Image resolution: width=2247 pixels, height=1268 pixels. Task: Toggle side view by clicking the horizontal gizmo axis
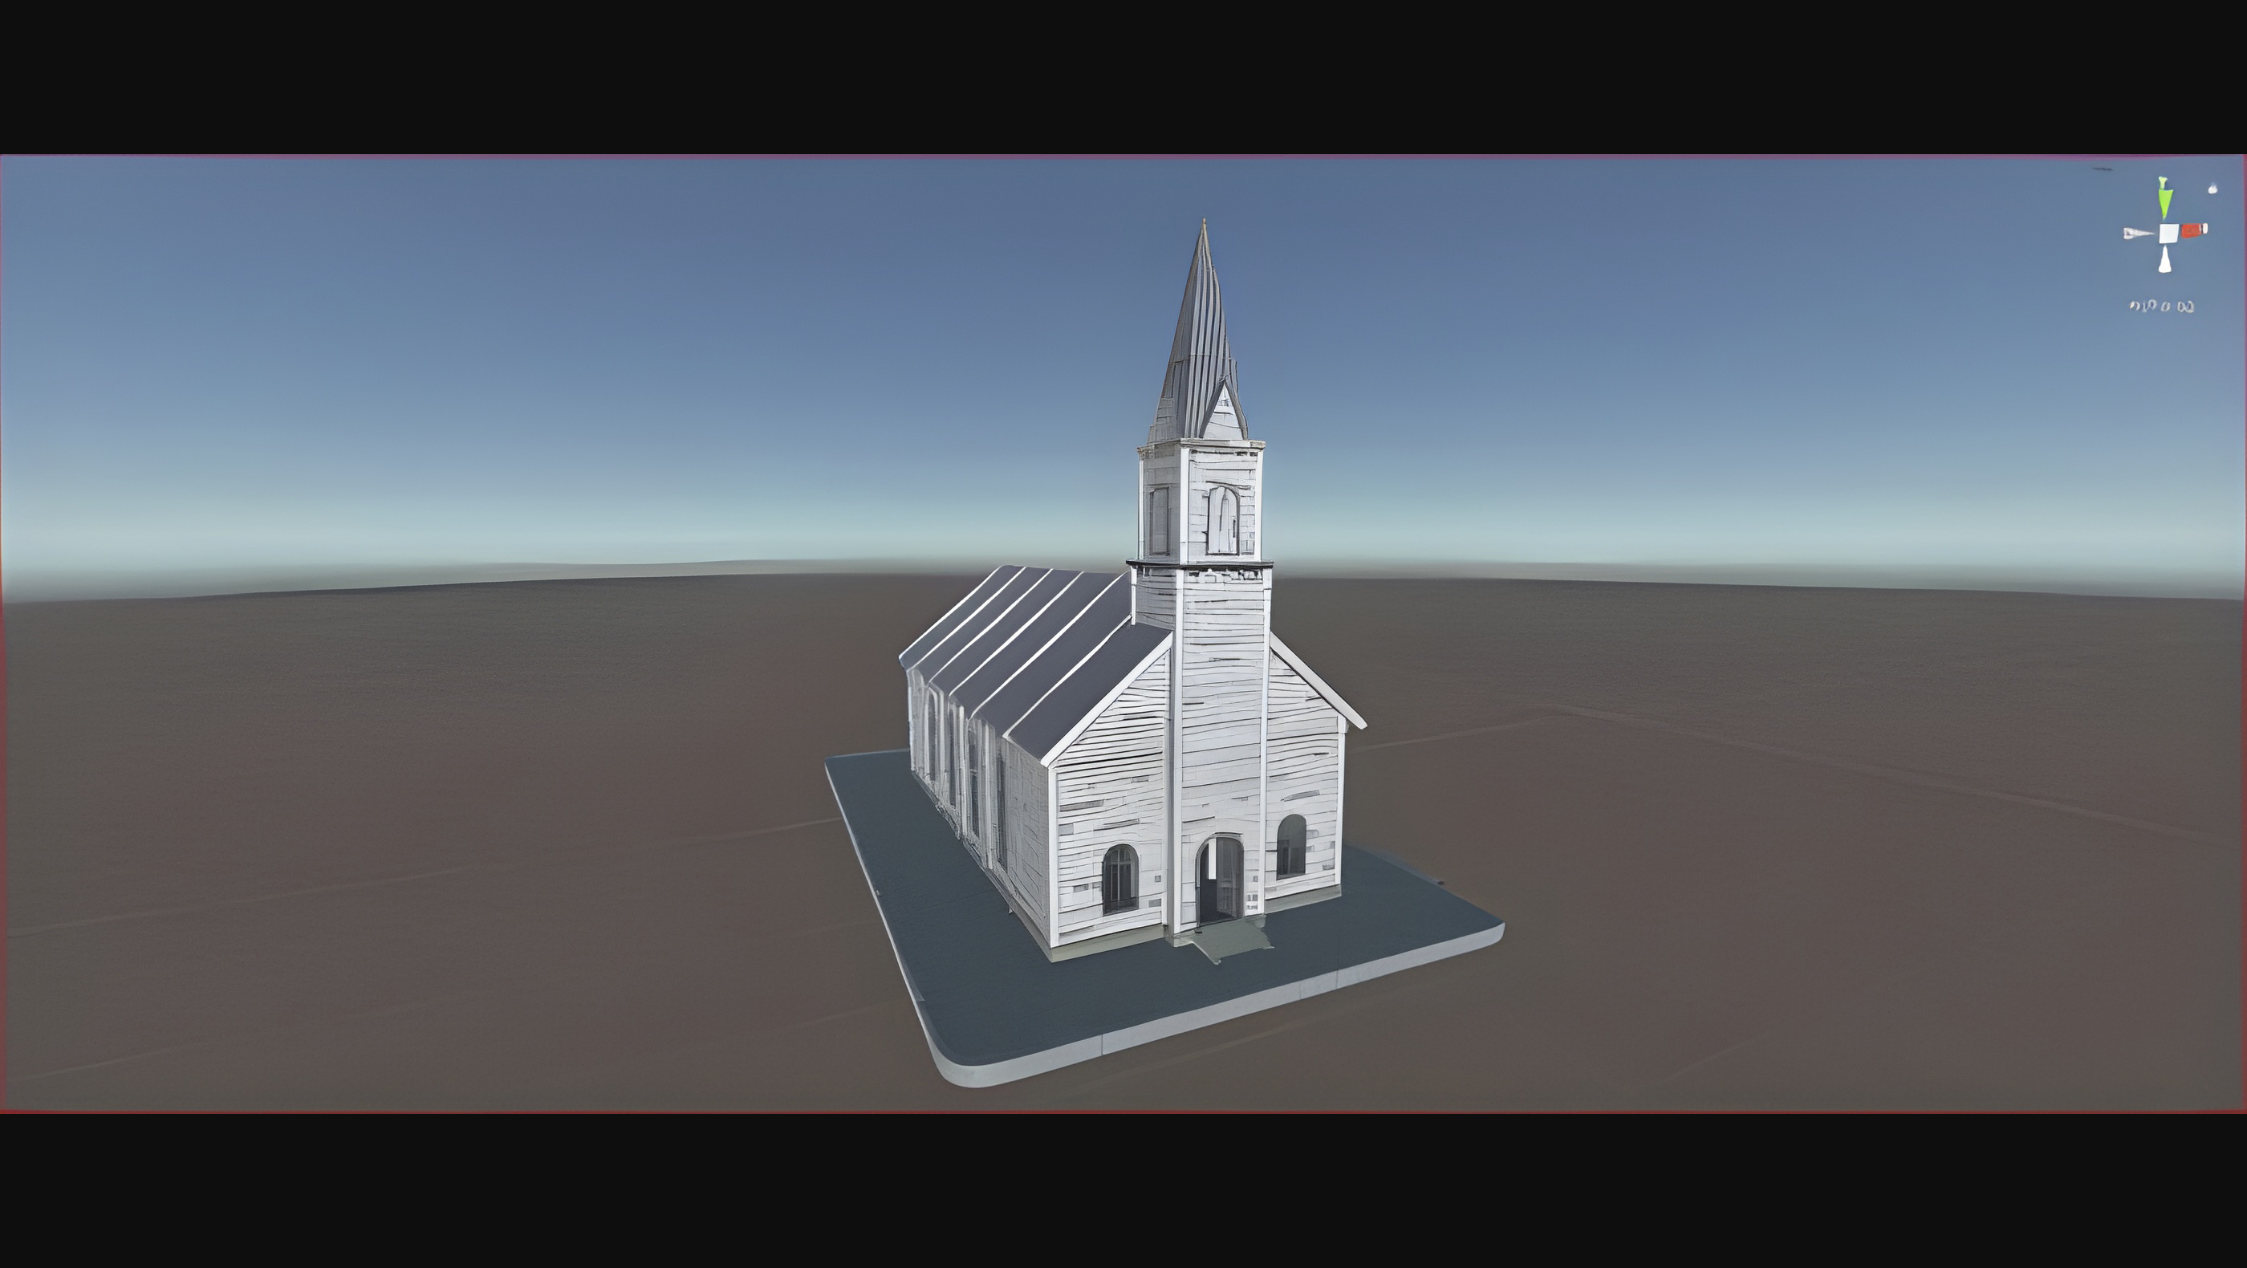(2192, 231)
